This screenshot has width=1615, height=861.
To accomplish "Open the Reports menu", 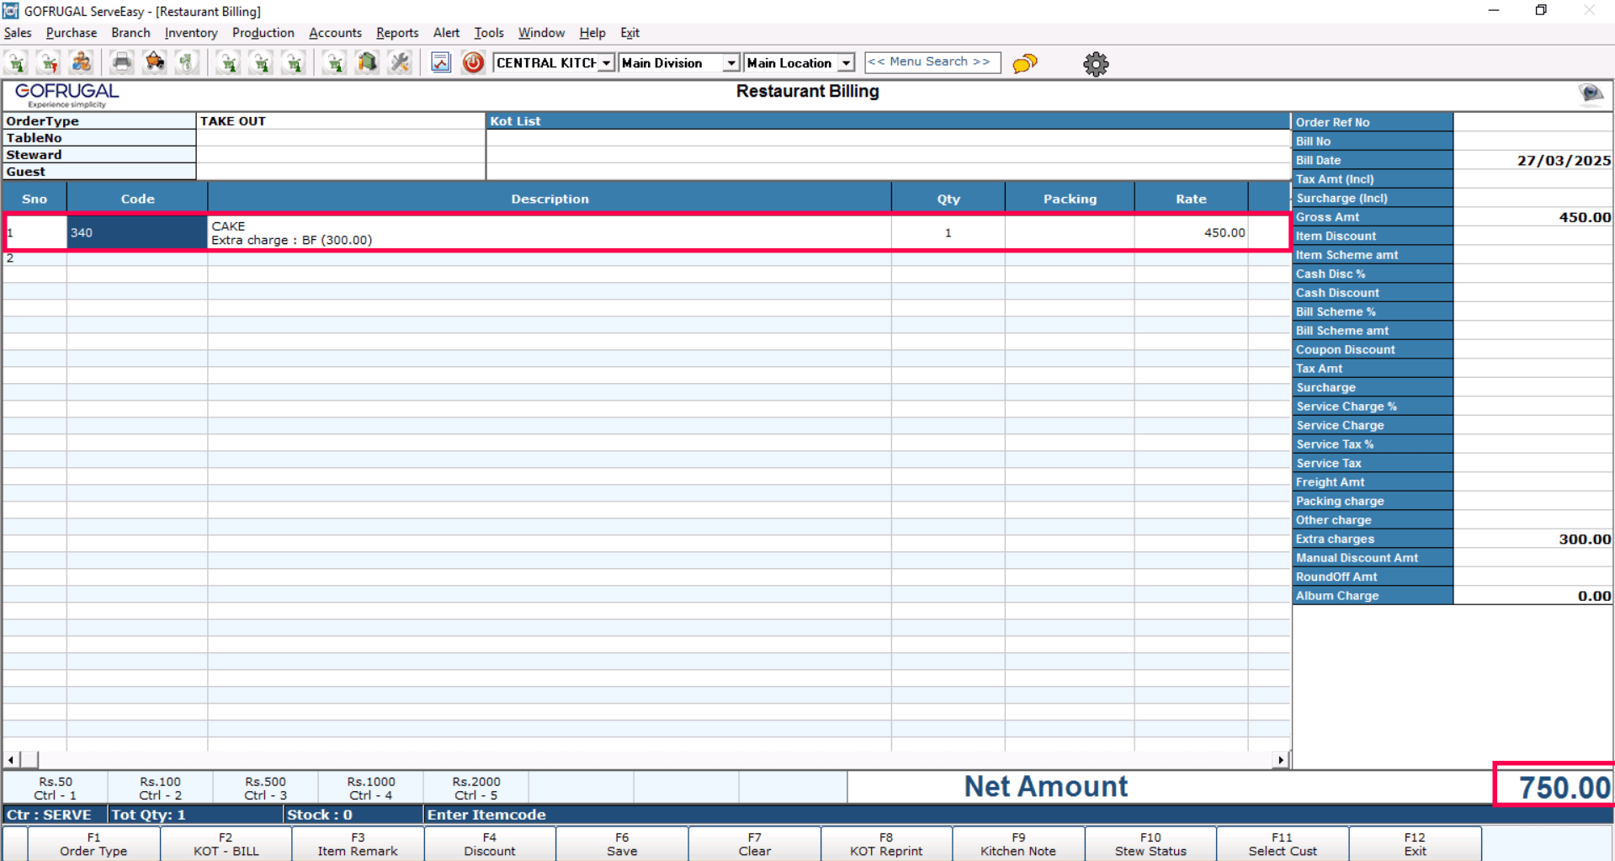I will [x=396, y=33].
